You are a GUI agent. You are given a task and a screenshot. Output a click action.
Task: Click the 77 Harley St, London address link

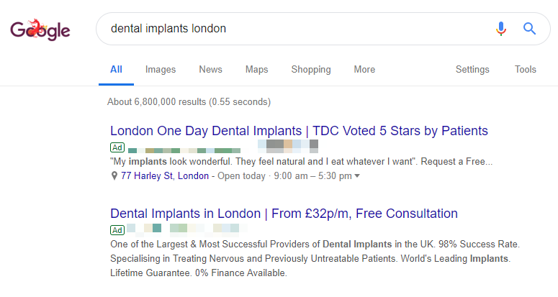[165, 176]
